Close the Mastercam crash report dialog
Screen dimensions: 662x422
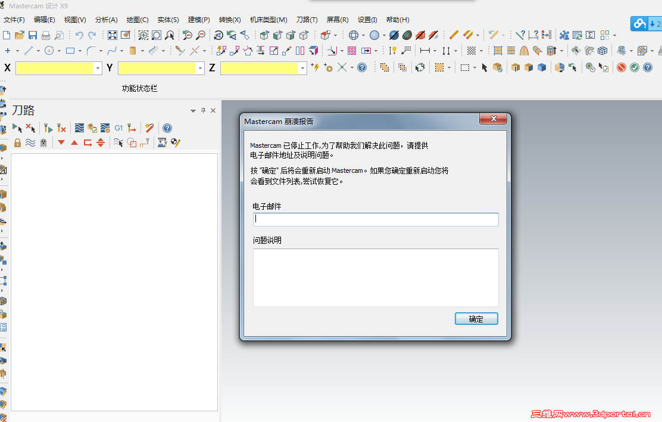(x=493, y=119)
